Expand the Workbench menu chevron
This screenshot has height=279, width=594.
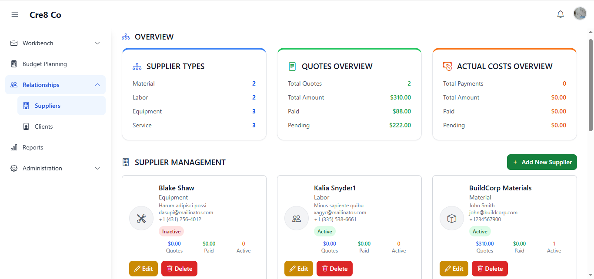(x=97, y=43)
